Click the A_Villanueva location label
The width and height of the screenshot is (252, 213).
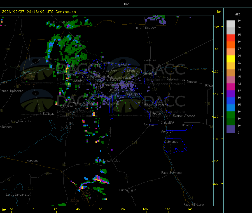click(146, 28)
